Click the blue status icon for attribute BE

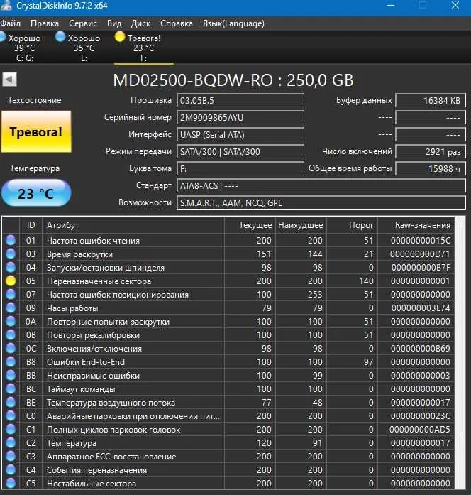pyautogui.click(x=11, y=402)
